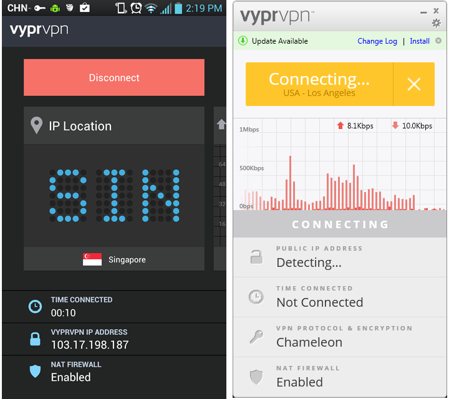Tap the upload arrow on the next panel
The width and height of the screenshot is (449, 399).
[221, 125]
